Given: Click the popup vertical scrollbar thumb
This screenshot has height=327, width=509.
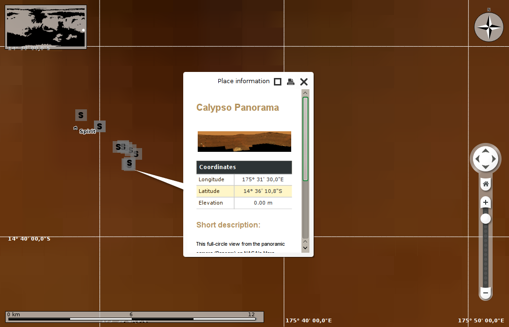Looking at the screenshot, I should tap(305, 139).
